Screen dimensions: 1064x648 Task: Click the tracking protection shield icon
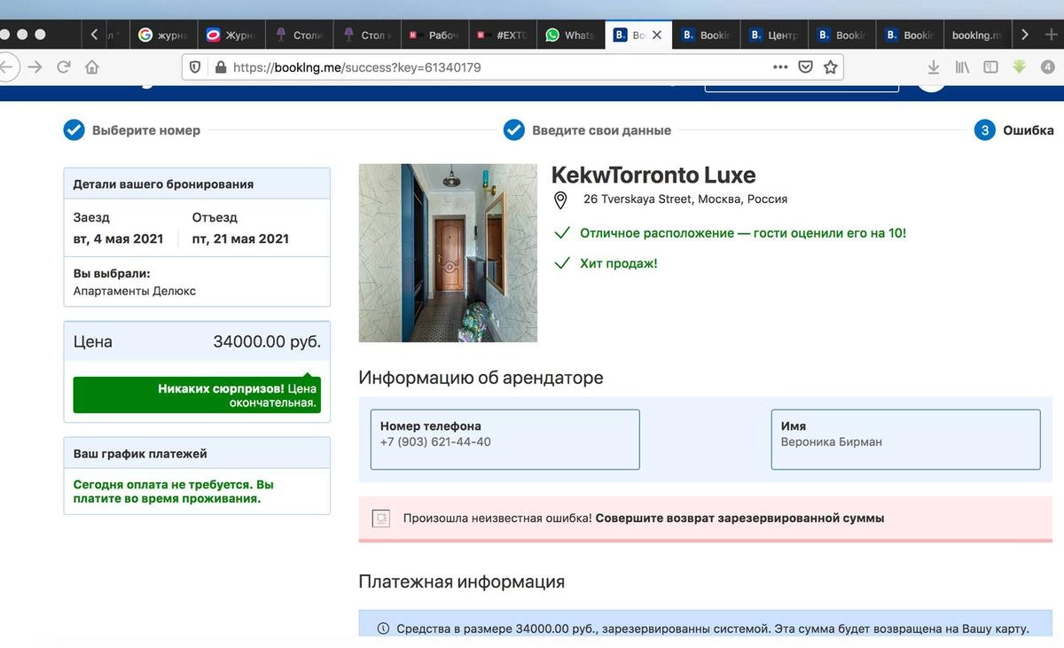tap(196, 66)
